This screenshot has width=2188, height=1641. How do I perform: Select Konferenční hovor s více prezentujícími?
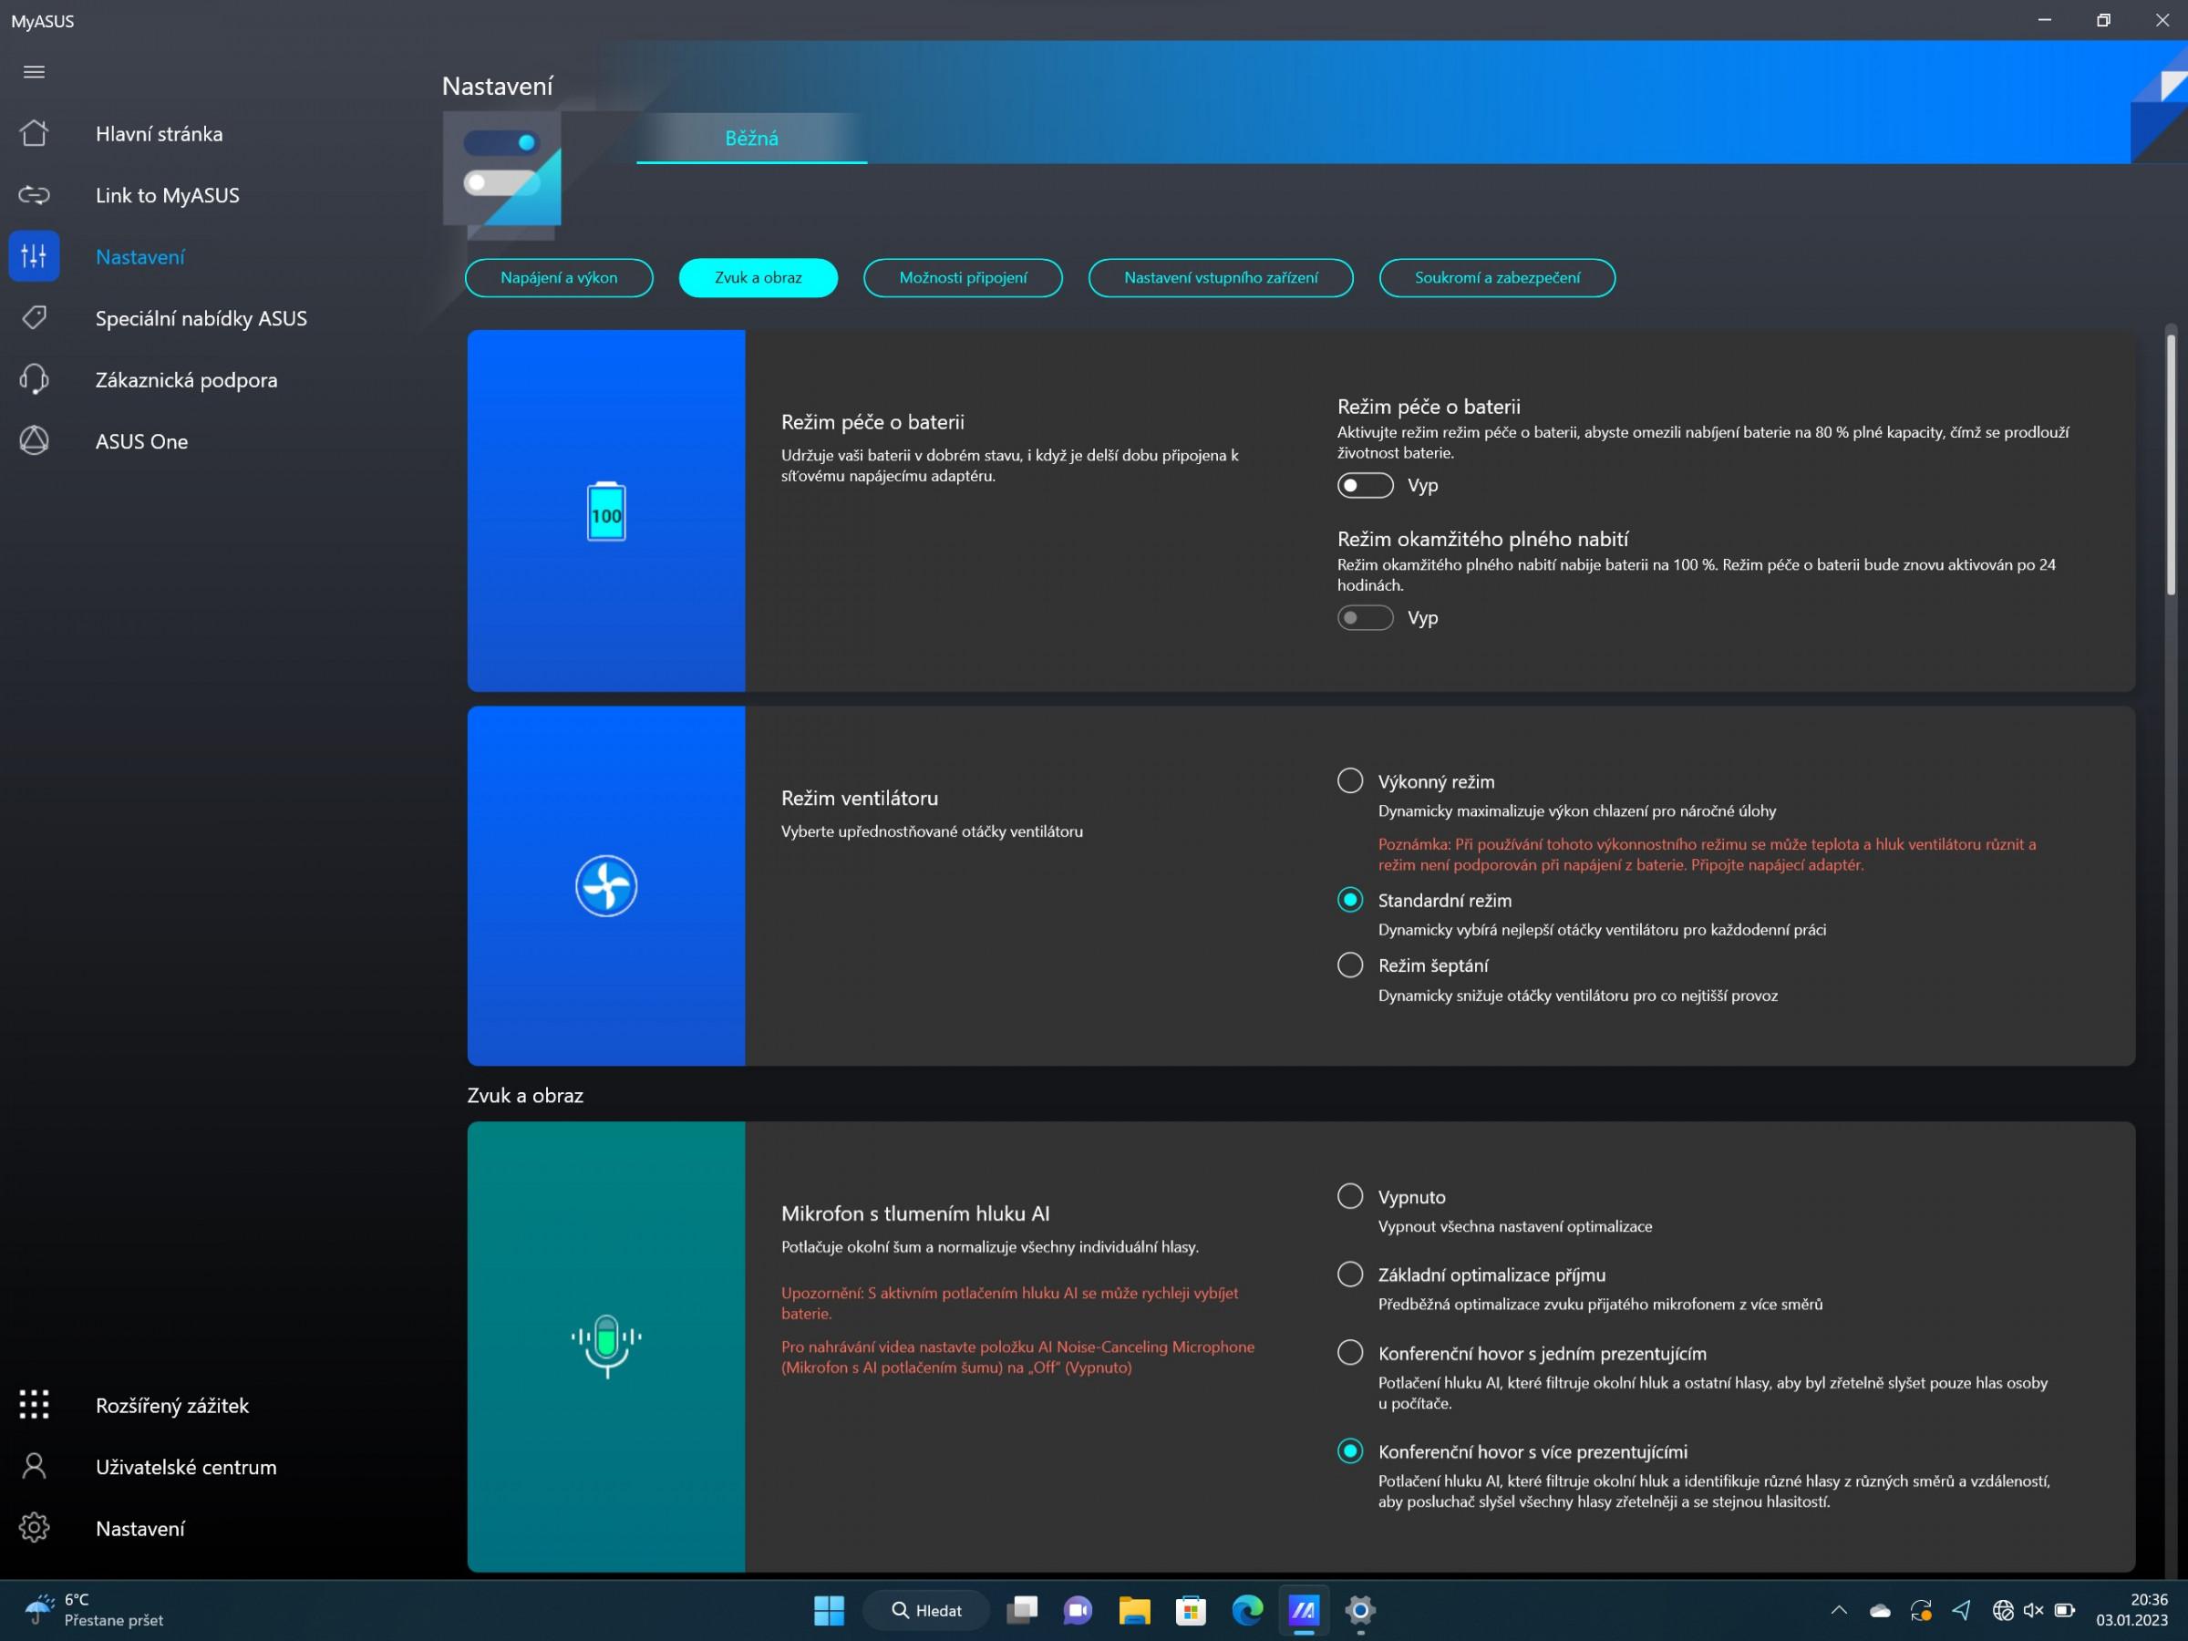(x=1350, y=1451)
